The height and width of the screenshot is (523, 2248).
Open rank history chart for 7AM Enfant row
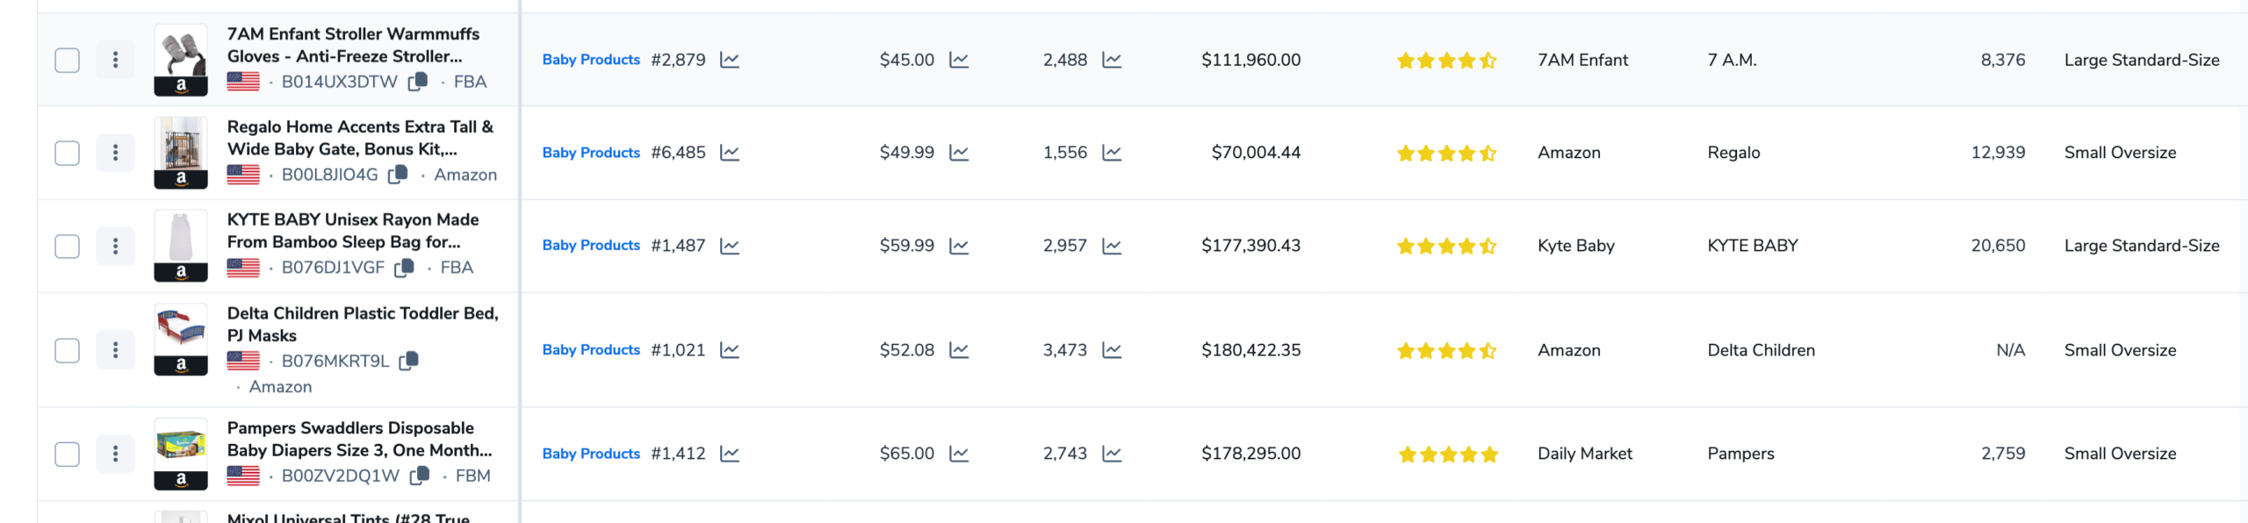pos(730,60)
